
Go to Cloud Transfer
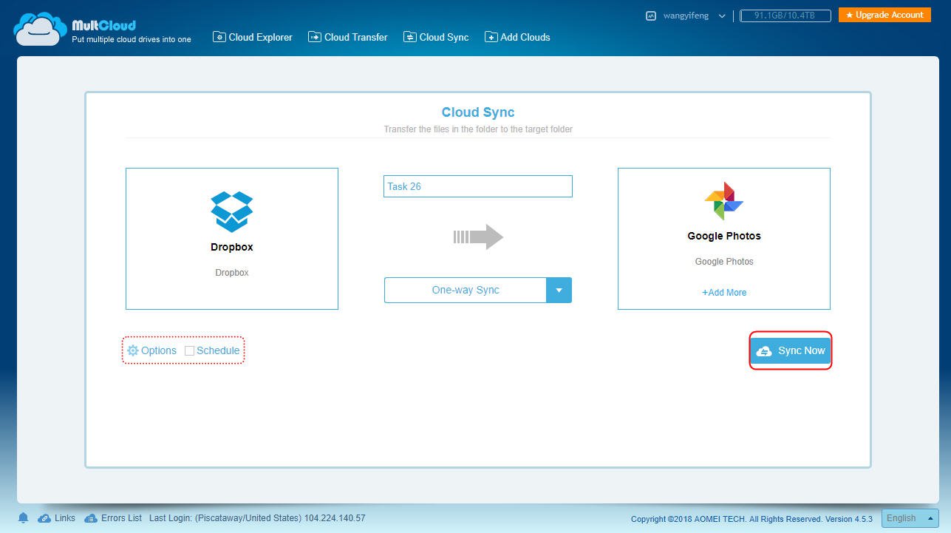348,37
